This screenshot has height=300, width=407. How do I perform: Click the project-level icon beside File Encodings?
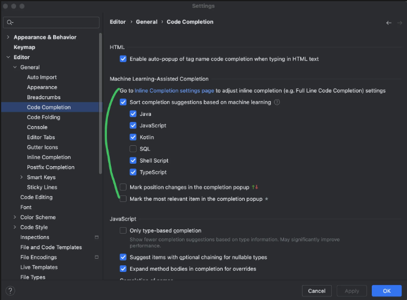tap(96, 258)
